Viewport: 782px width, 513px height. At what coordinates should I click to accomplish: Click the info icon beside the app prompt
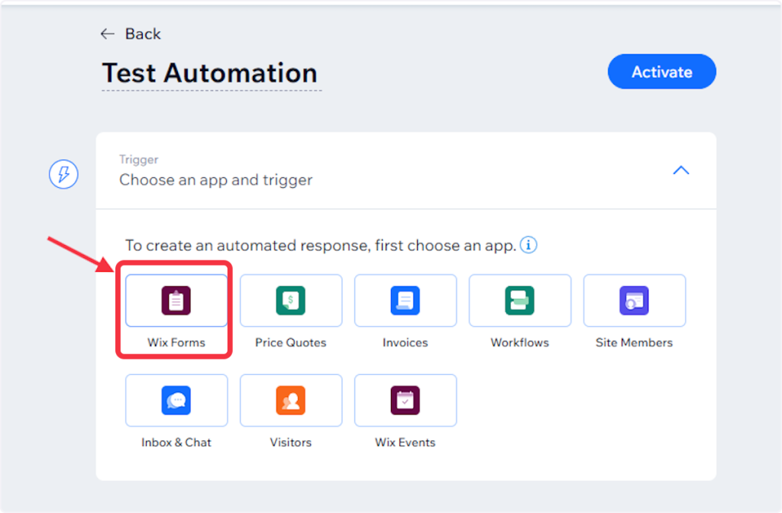pos(528,246)
